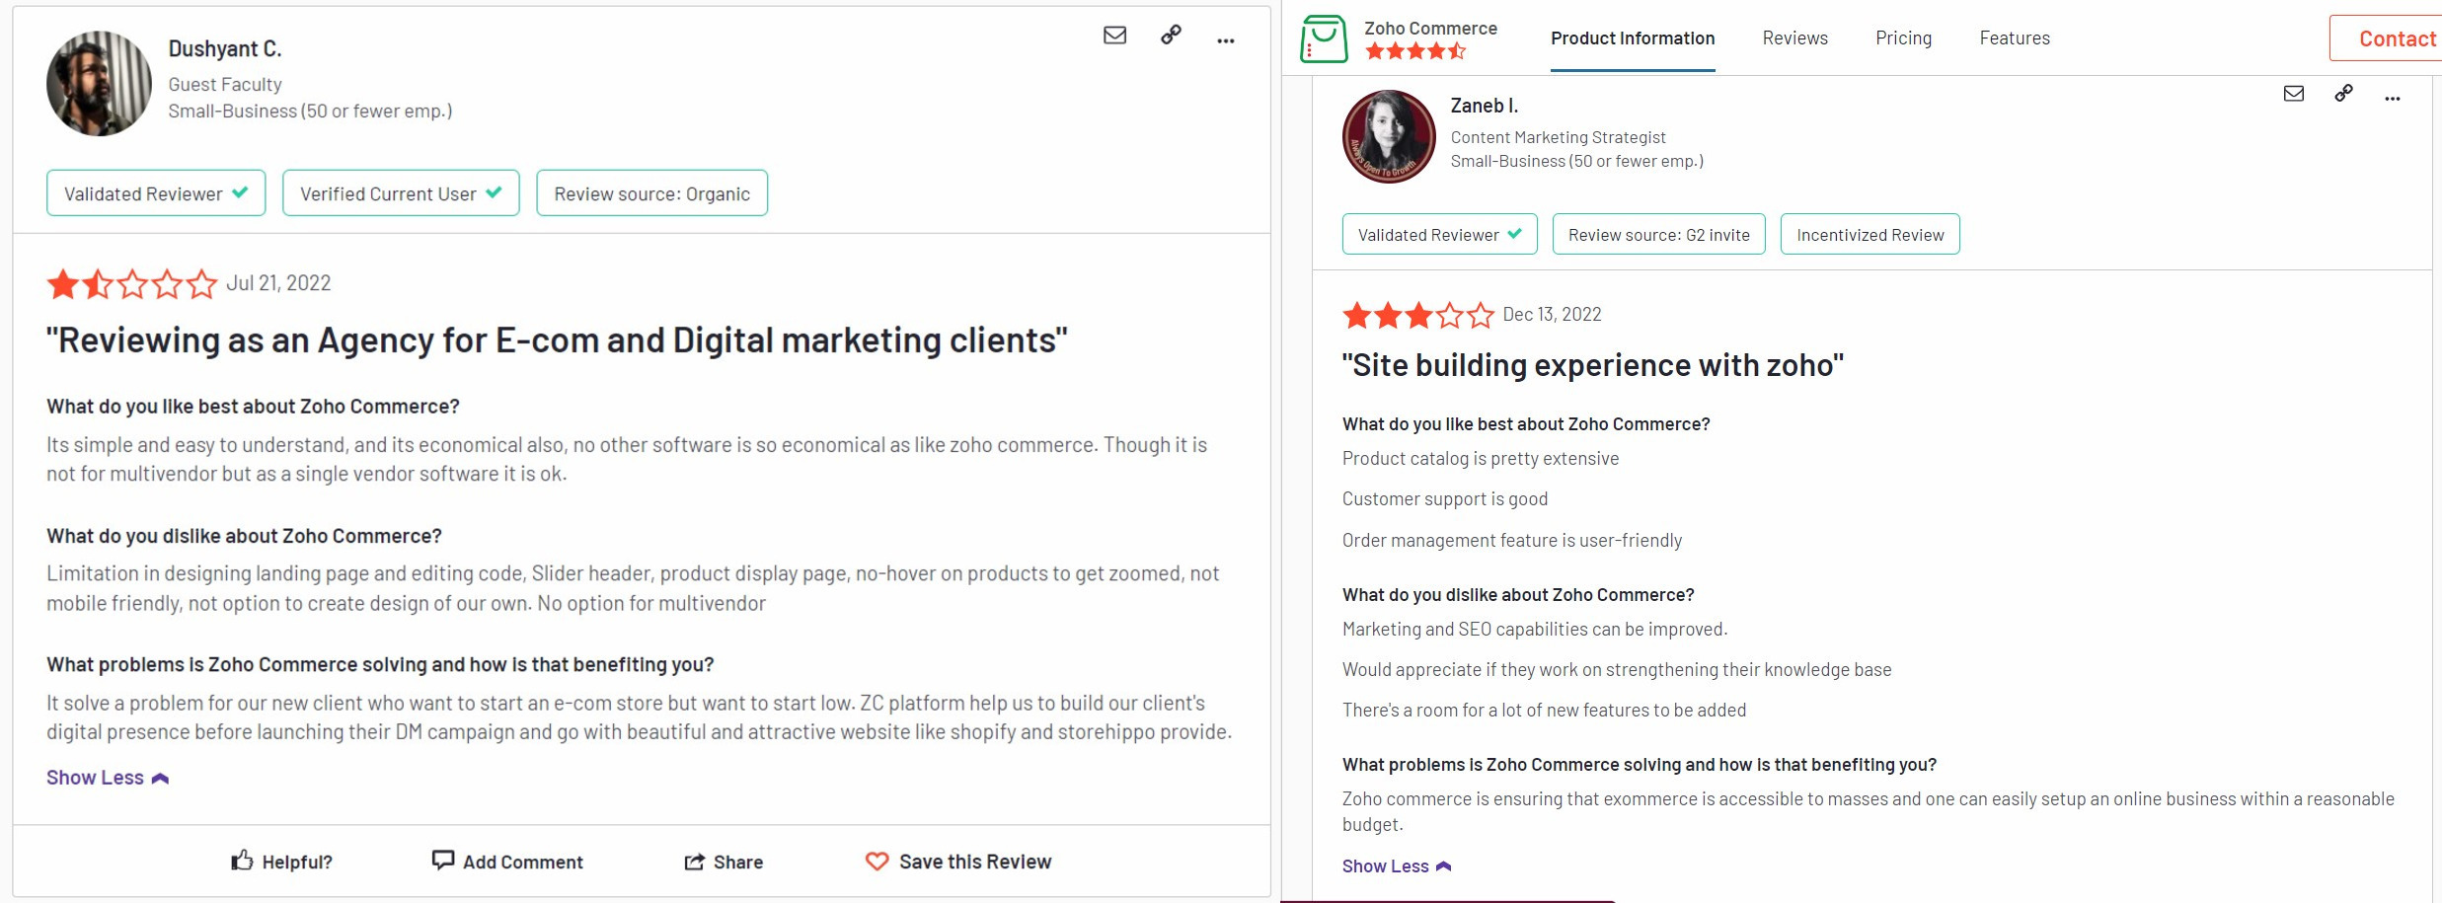Open the more options menu on Zaneb's review
The image size is (2442, 903).
[2394, 97]
